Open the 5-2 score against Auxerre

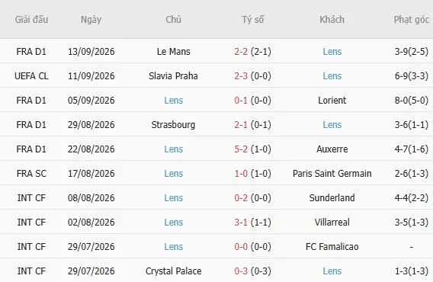(x=241, y=149)
